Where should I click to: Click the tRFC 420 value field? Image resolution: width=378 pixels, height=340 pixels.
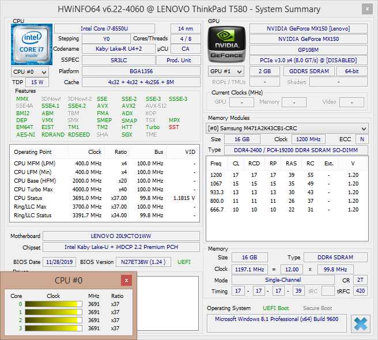[360, 291]
